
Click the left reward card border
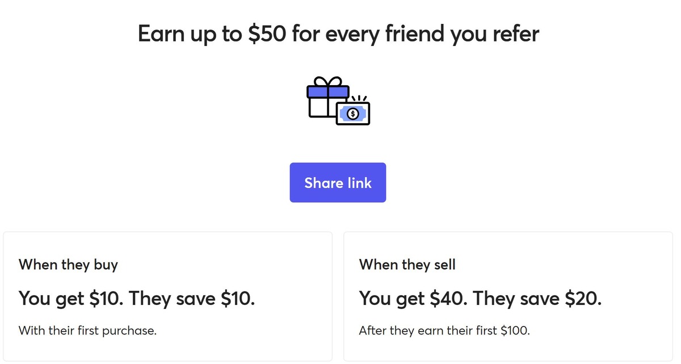click(x=4, y=296)
